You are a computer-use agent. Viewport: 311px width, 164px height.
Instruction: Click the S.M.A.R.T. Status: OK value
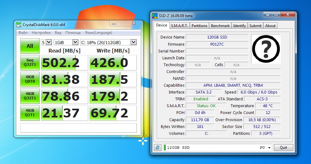click(x=206, y=106)
